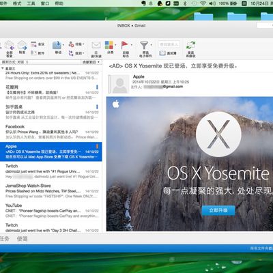Click the Send & Receive sync icon

click(x=190, y=45)
